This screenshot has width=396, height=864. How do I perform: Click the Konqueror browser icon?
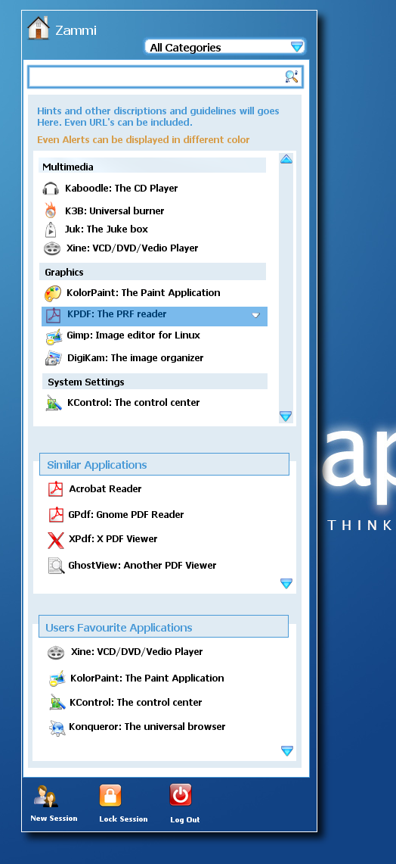pos(57,728)
